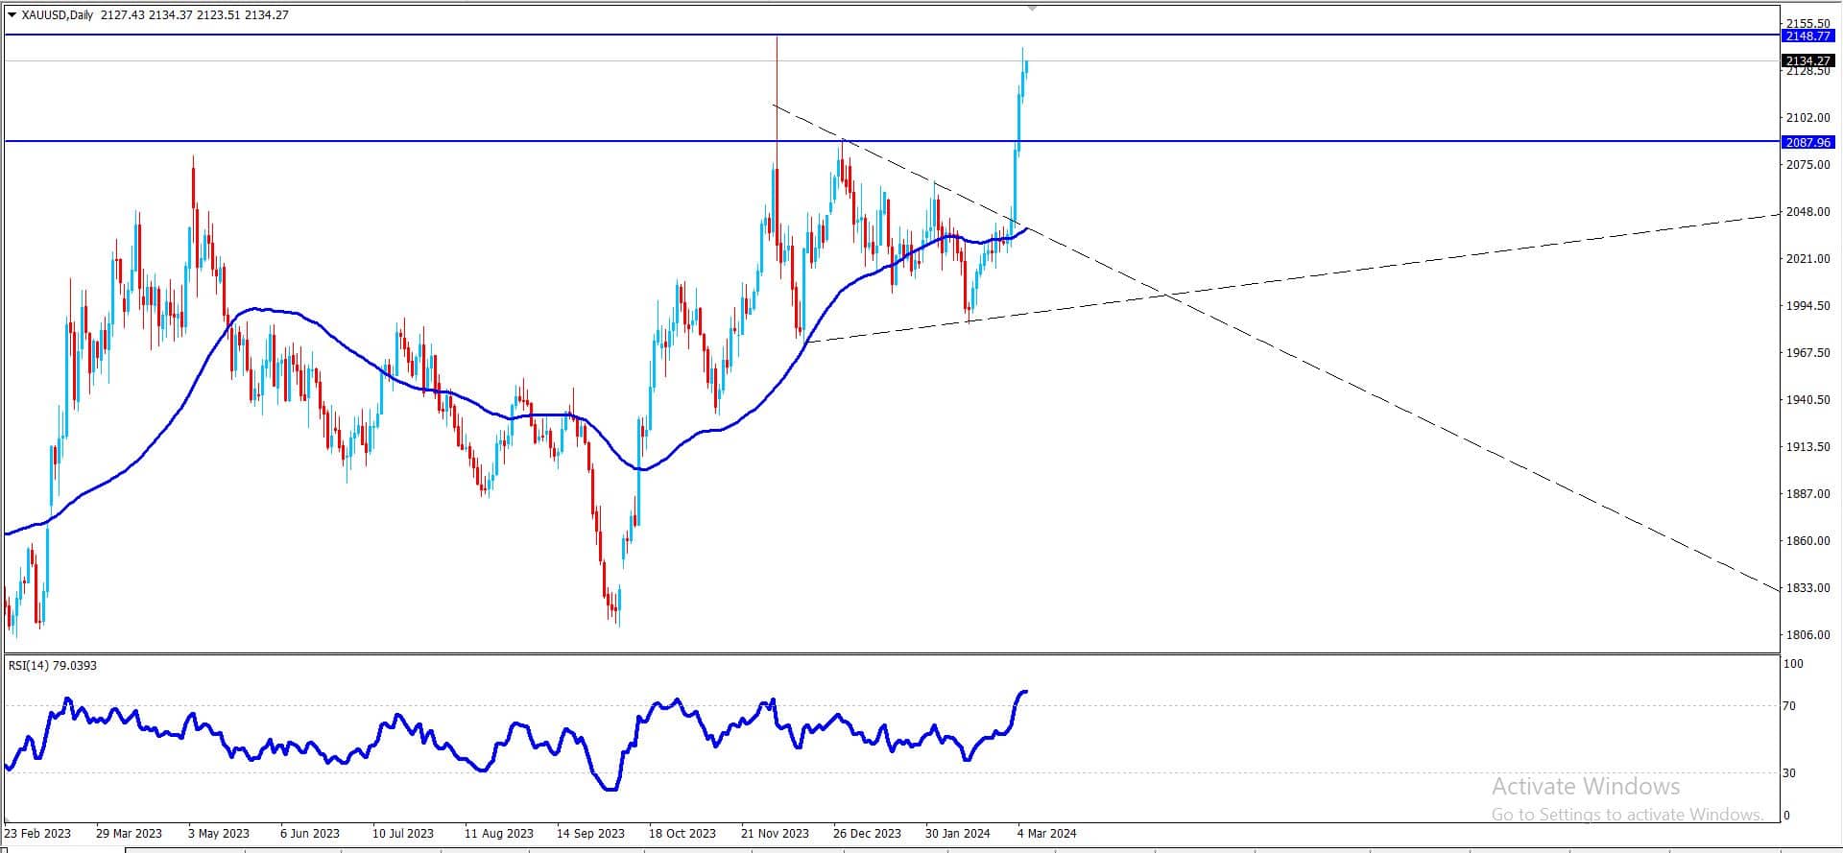
Task: Open the one-click trading arrow beside XAUUSD
Action: (x=12, y=14)
